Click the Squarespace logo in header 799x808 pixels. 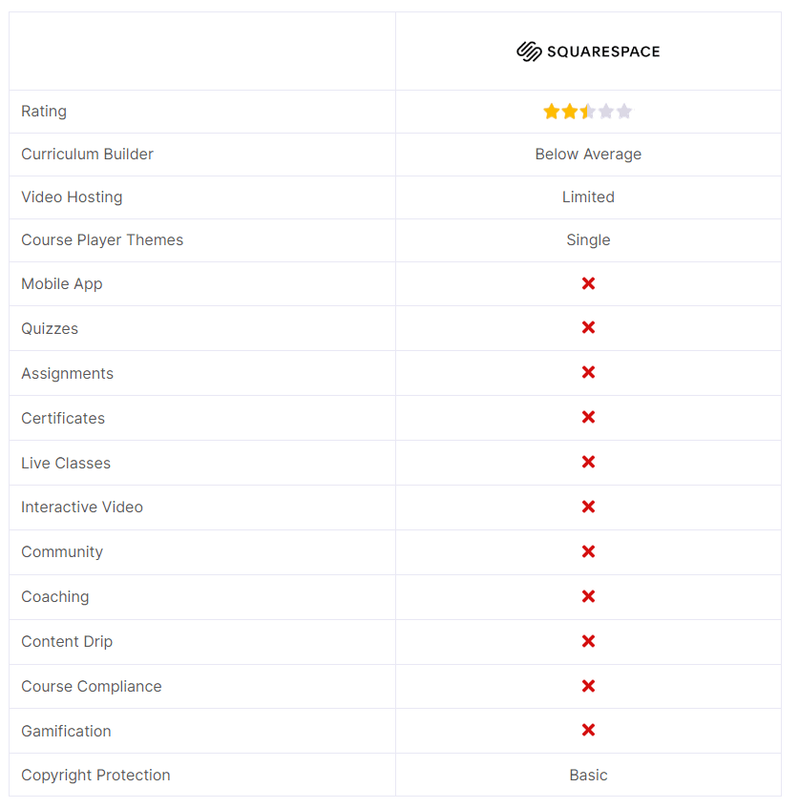point(588,52)
